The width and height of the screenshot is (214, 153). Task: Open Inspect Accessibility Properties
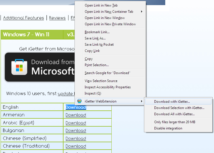[107, 87]
